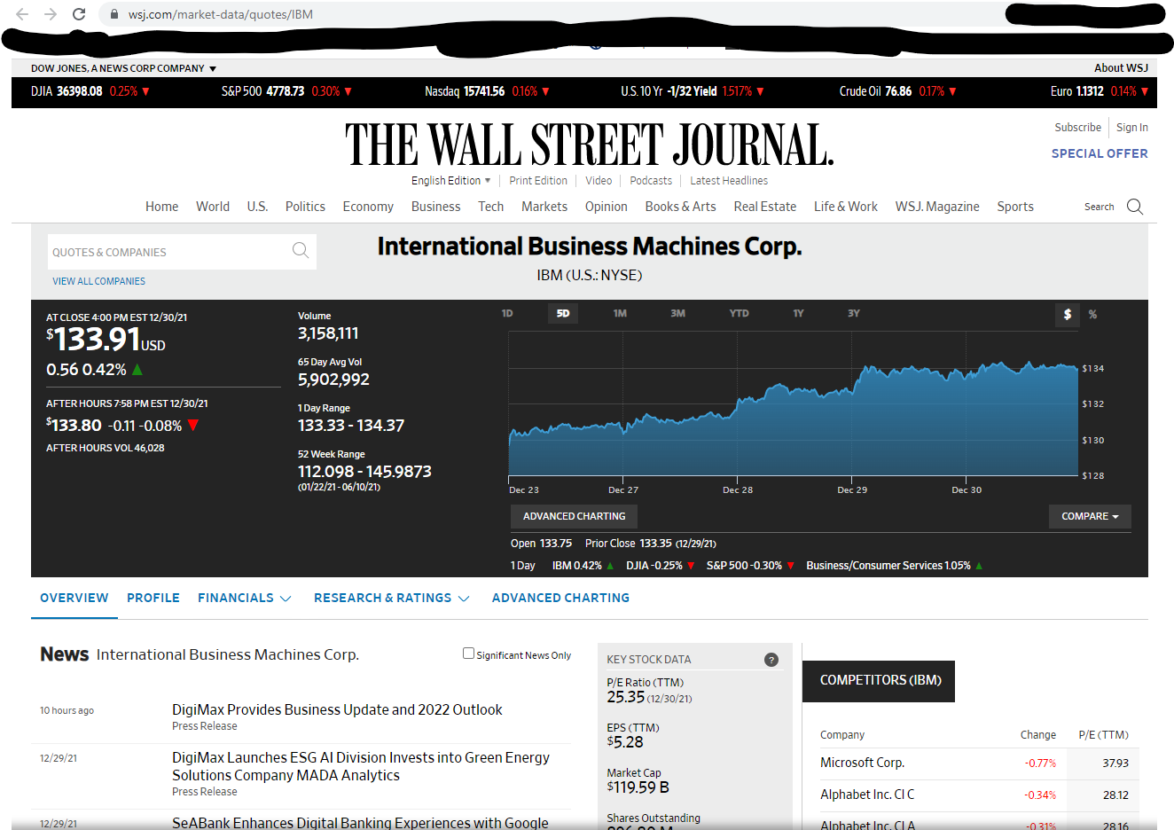Select the YTD chart range
This screenshot has width=1174, height=830.
739,313
